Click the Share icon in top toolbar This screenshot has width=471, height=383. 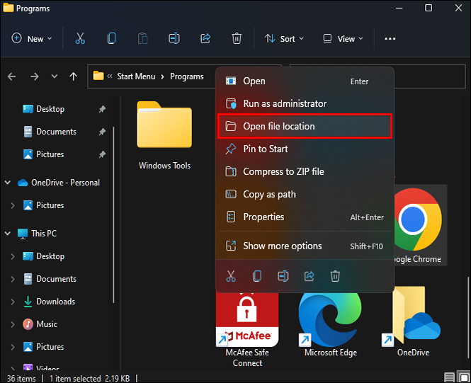(206, 39)
